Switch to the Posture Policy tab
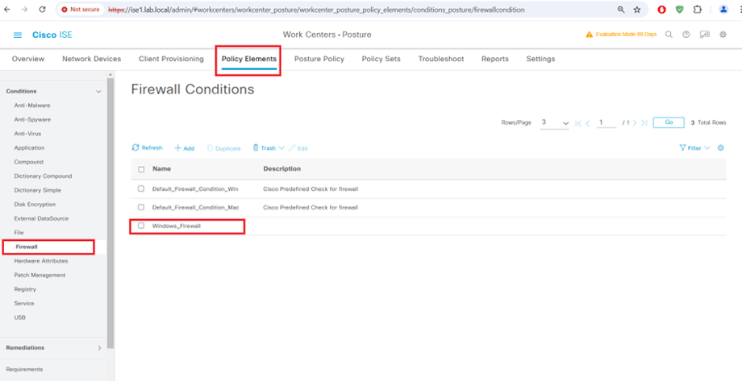 [319, 59]
